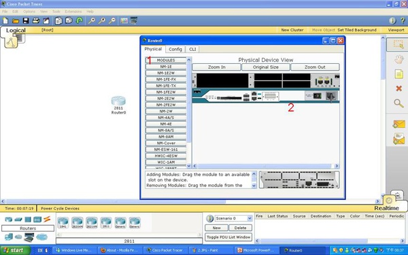Select the 2811 router model in the device list
Screen dimensions: 408x255
106,223
